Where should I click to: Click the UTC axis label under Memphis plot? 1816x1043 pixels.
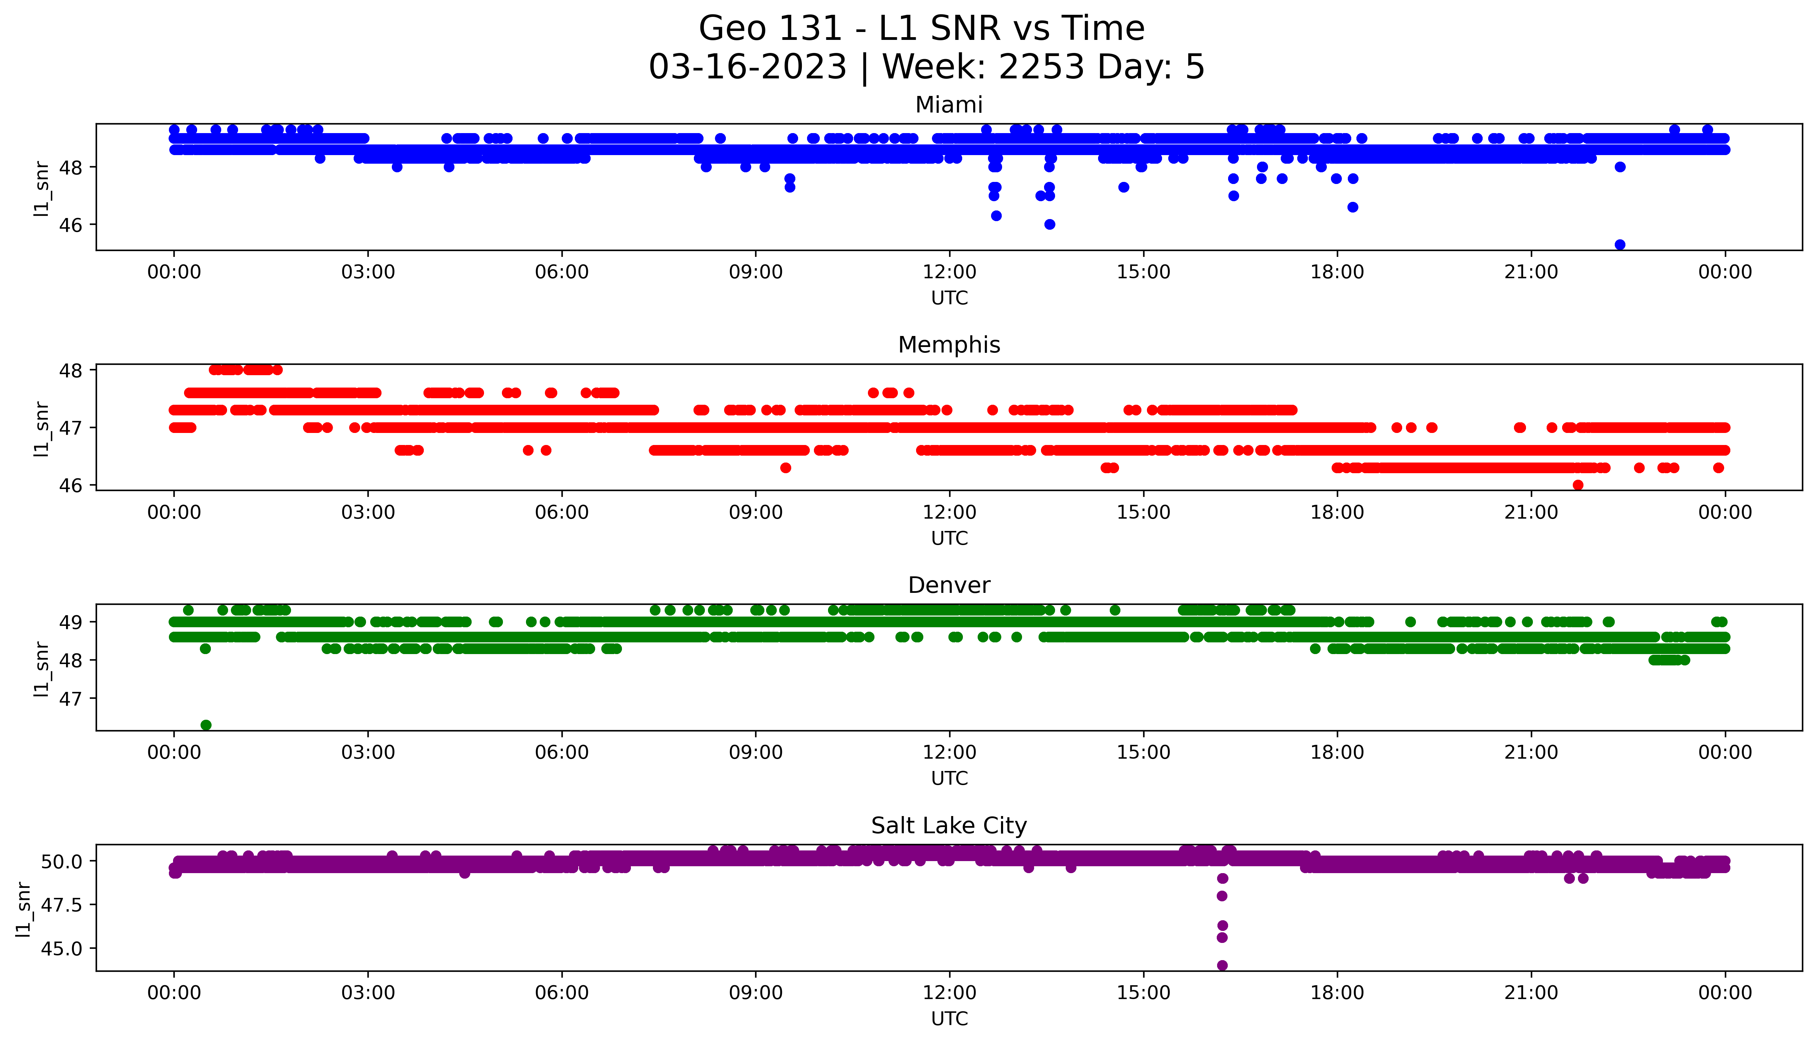pyautogui.click(x=949, y=539)
